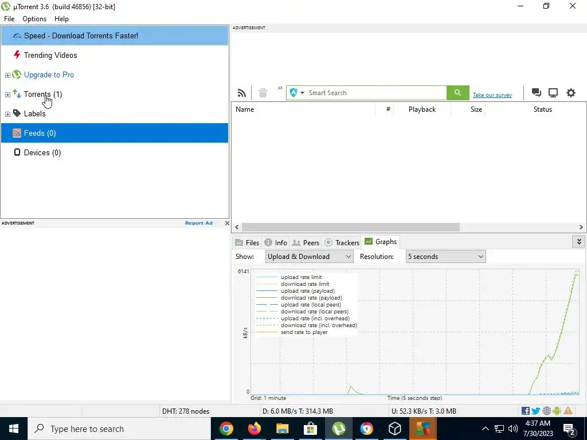Open the search provider dropdown arrow
Viewport: 587px width, 440px height.
coord(302,93)
